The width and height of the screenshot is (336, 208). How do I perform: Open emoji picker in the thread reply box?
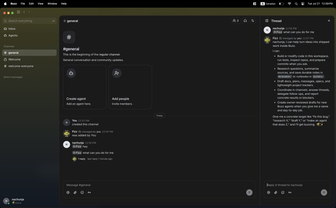tap(283, 193)
